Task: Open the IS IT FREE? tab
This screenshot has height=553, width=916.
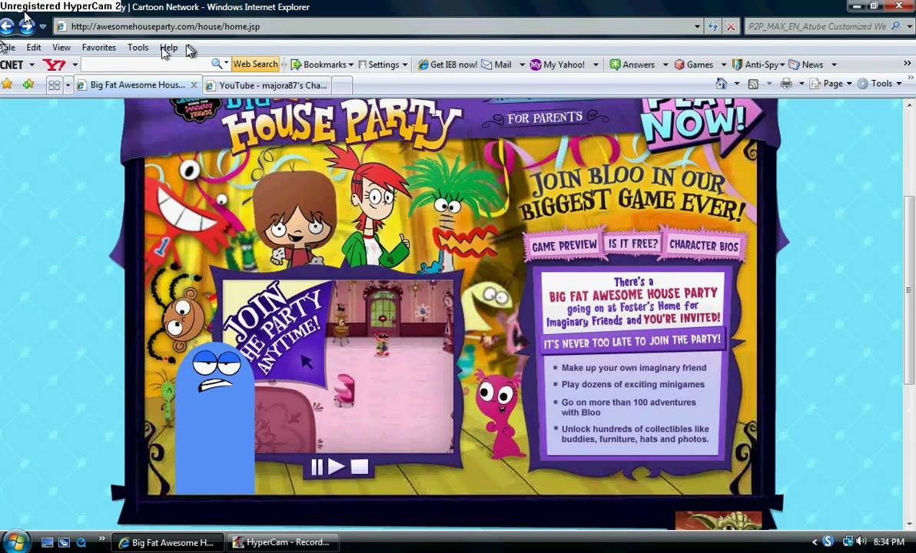Action: 632,243
